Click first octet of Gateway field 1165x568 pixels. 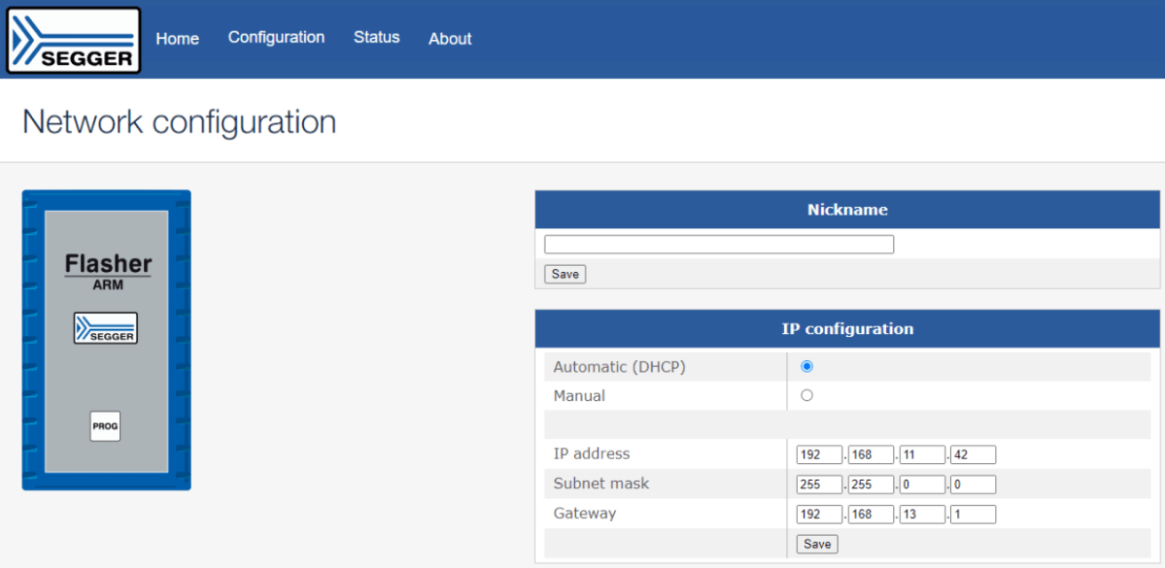click(818, 515)
